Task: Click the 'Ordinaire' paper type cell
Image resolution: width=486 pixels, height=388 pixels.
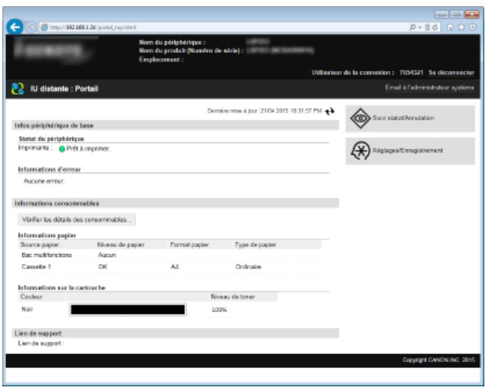Action: (x=248, y=267)
